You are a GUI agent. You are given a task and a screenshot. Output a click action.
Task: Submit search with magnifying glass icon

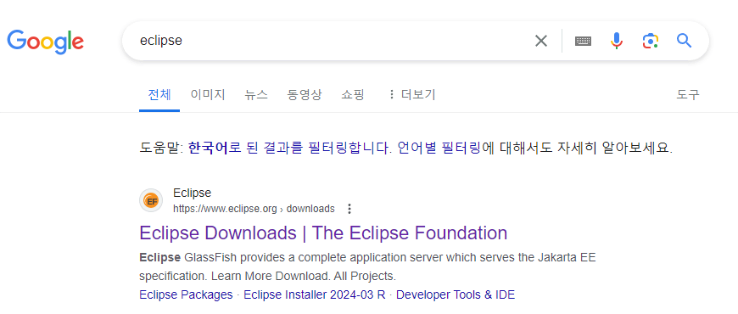pos(684,41)
